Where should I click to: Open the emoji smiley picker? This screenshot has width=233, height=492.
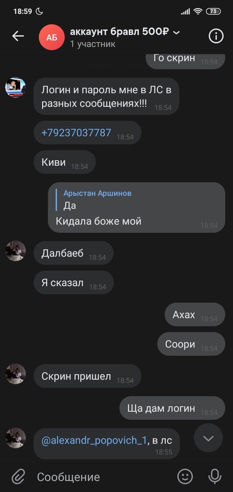[x=185, y=477]
